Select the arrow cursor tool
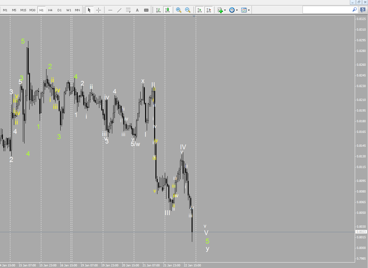The width and height of the screenshot is (368, 268). tap(89, 10)
